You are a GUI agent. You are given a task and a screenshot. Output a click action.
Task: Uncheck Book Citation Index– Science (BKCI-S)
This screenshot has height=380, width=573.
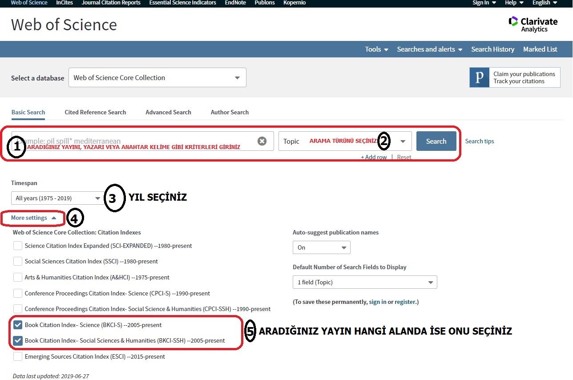17,325
